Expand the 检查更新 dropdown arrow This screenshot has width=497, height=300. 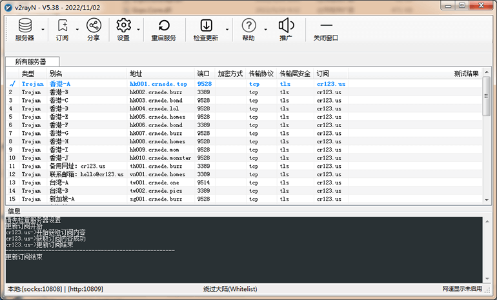227,30
